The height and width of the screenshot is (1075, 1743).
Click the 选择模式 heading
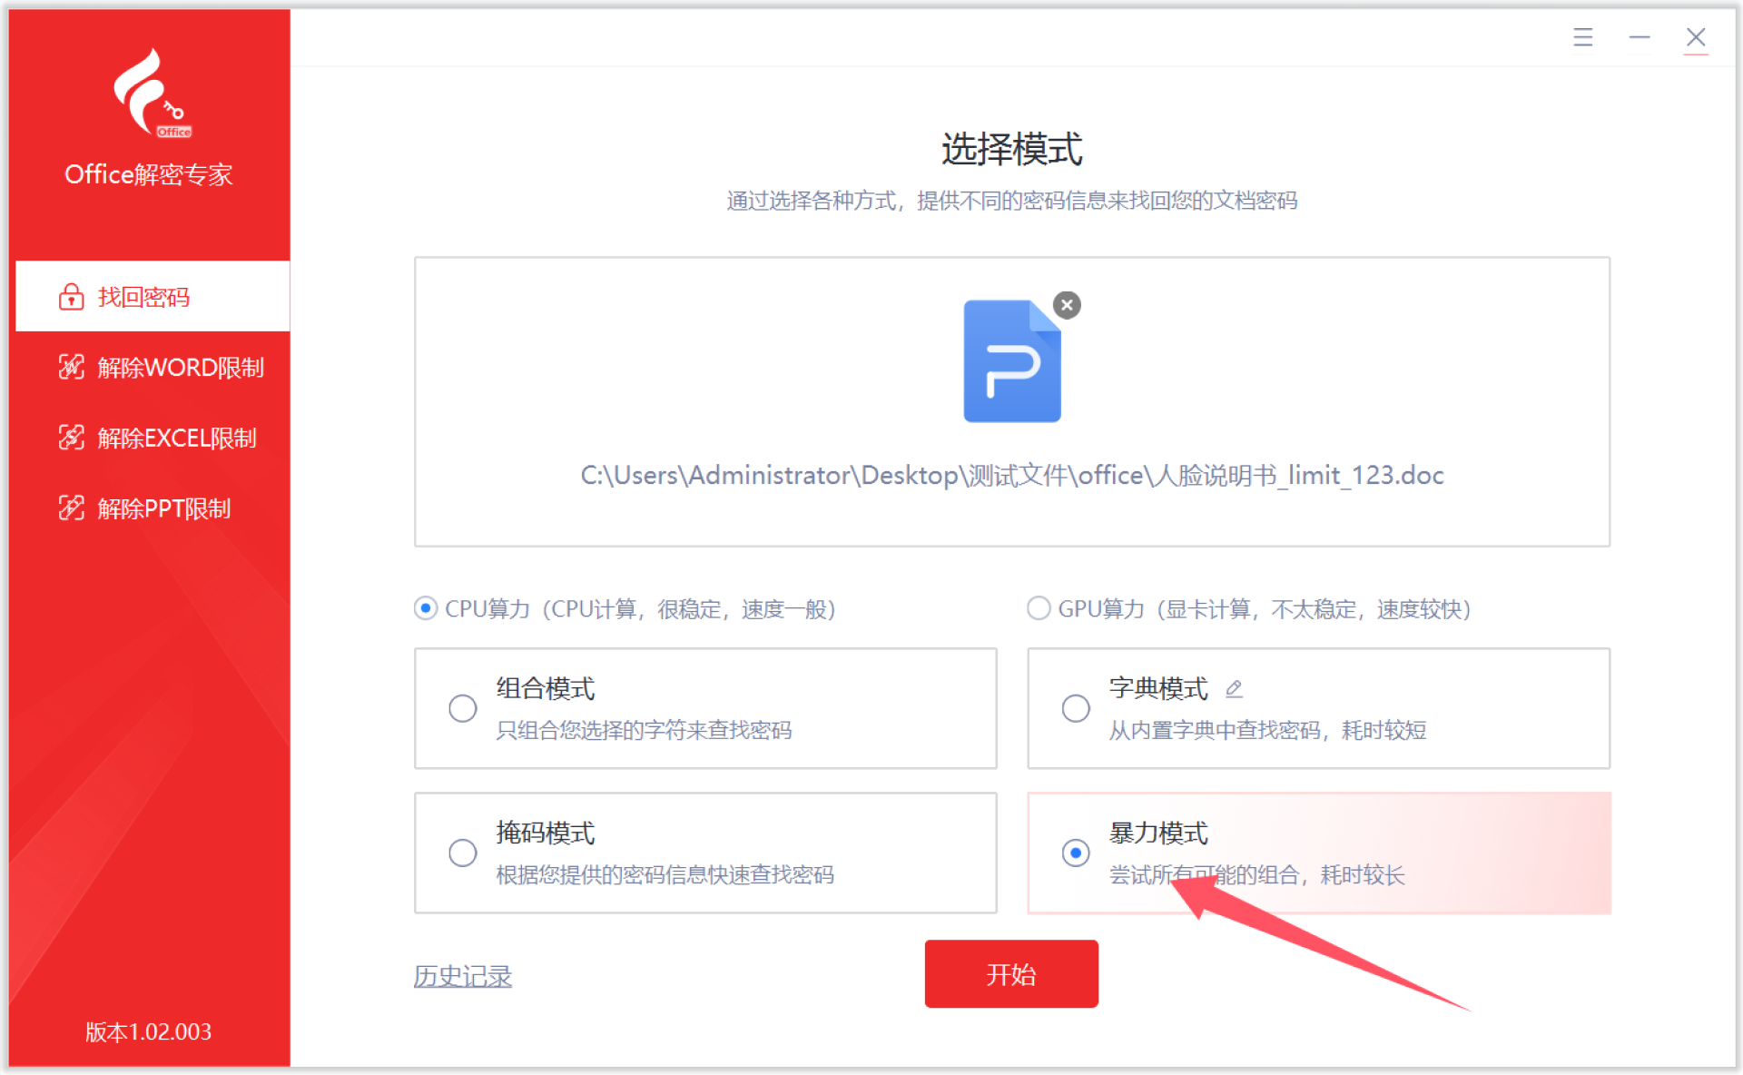(1012, 149)
